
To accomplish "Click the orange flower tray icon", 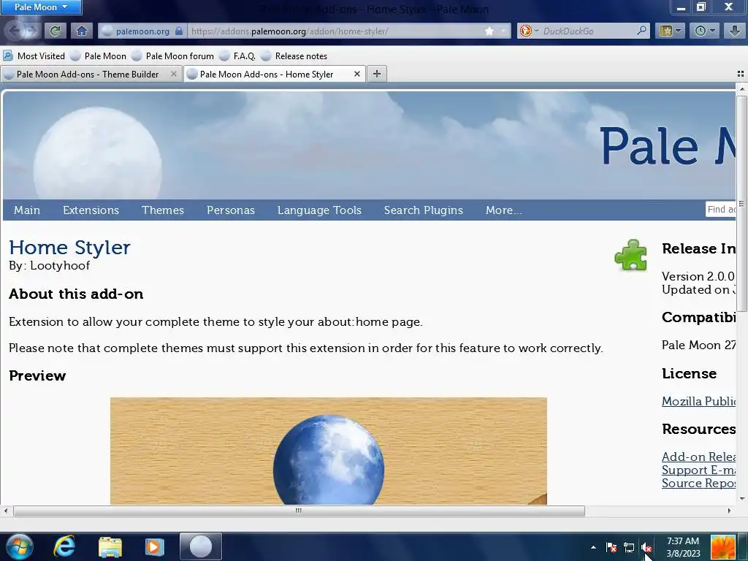I will (x=722, y=547).
